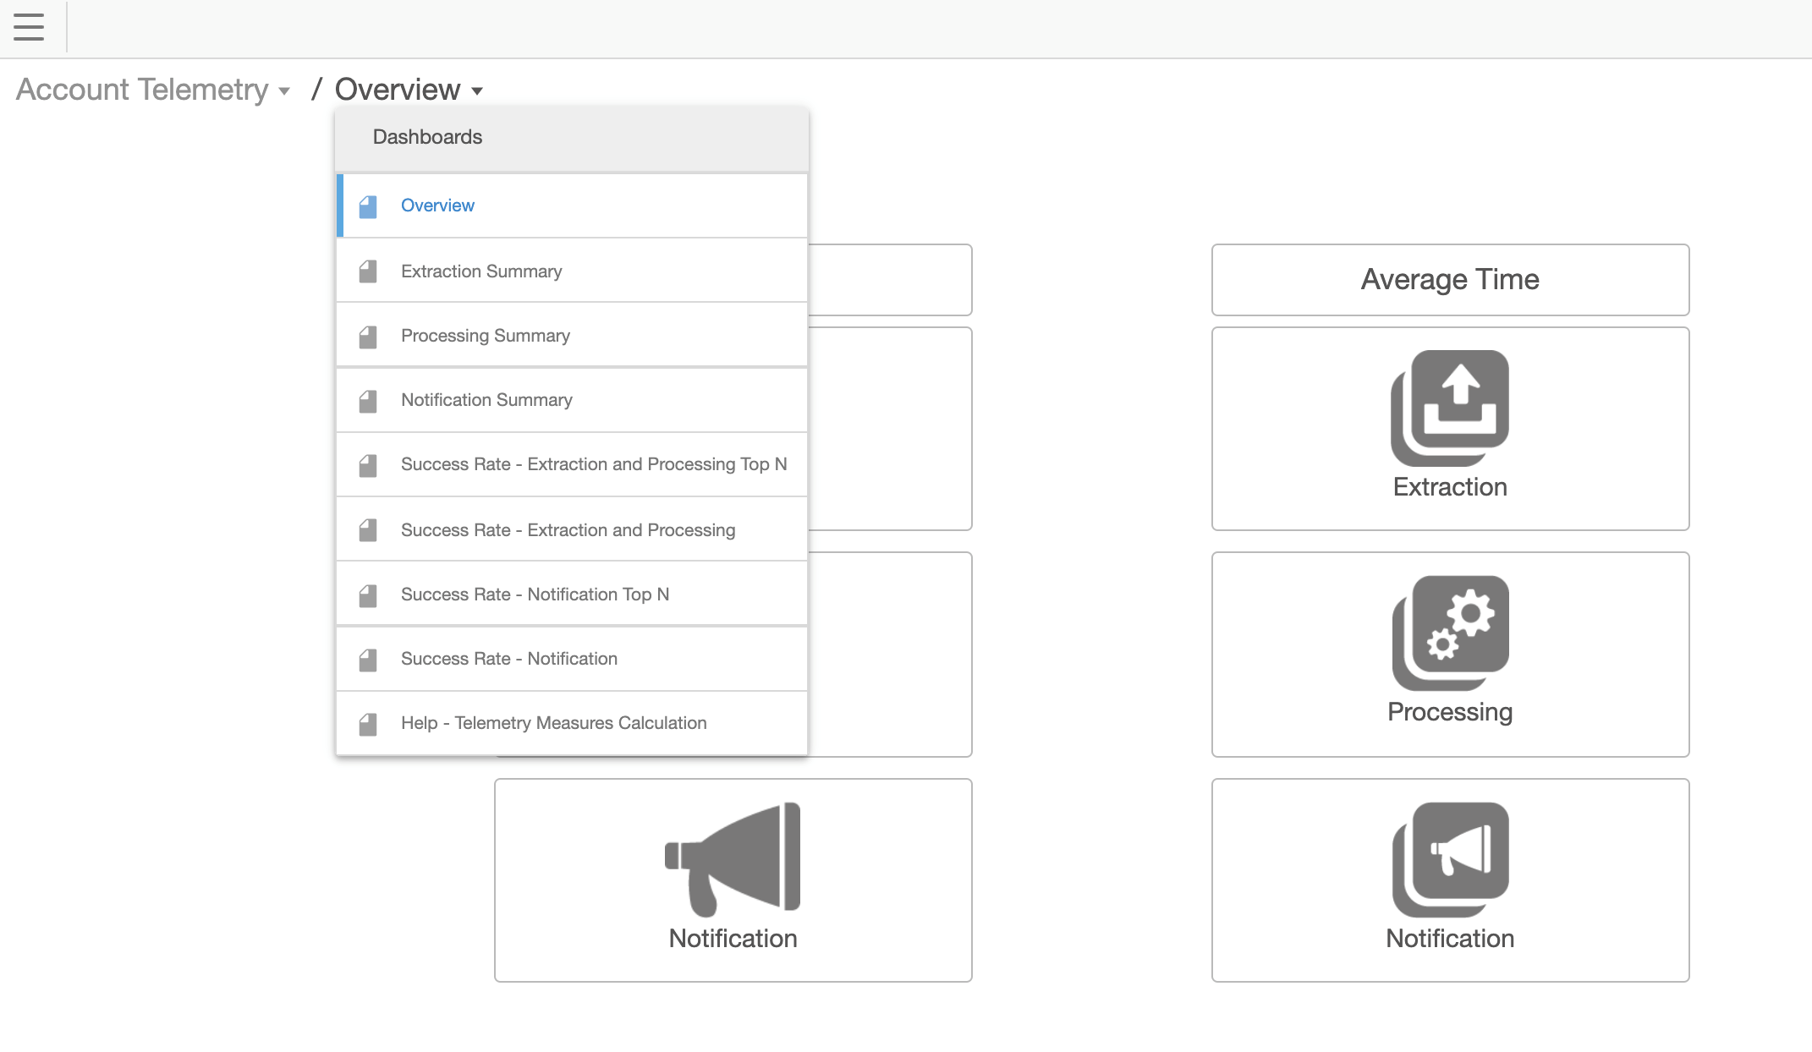This screenshot has width=1812, height=1052.
Task: Click the Processing gears icon
Action: tap(1450, 633)
